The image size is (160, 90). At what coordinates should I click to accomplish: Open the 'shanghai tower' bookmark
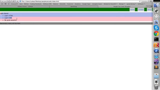tap(97, 4)
